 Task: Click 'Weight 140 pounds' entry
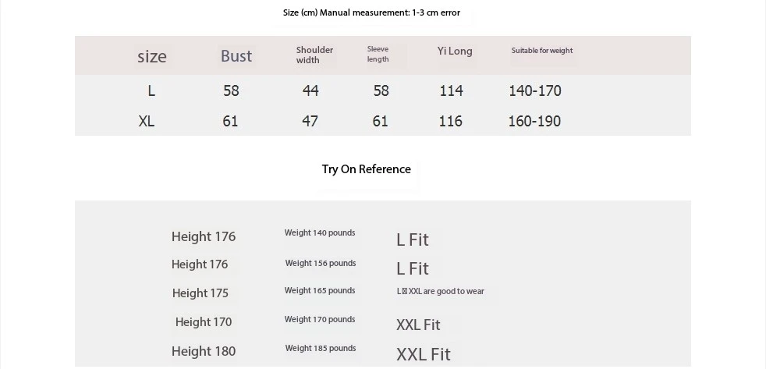tap(320, 232)
